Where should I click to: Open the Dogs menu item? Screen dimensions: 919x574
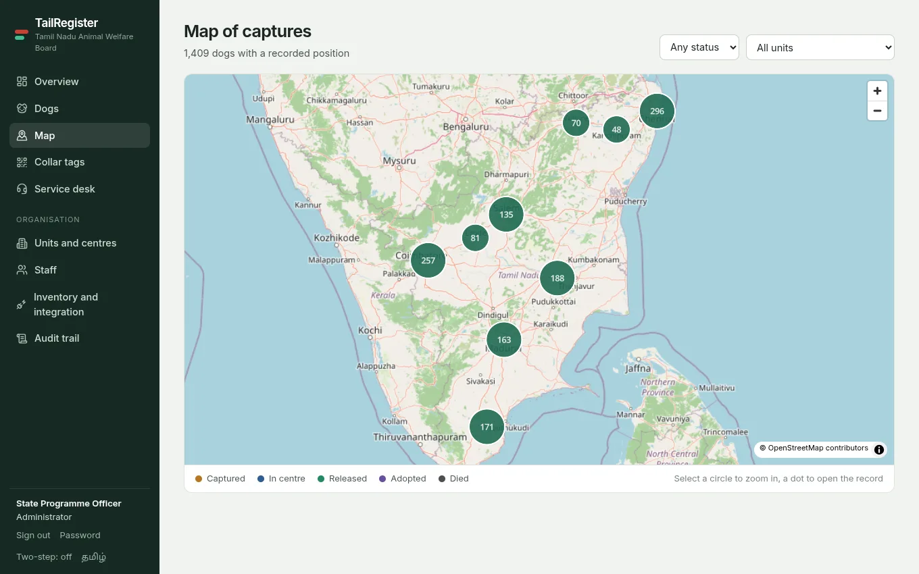click(80, 109)
